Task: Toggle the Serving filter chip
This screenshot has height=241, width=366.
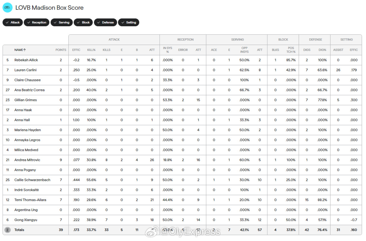Action: (x=61, y=22)
